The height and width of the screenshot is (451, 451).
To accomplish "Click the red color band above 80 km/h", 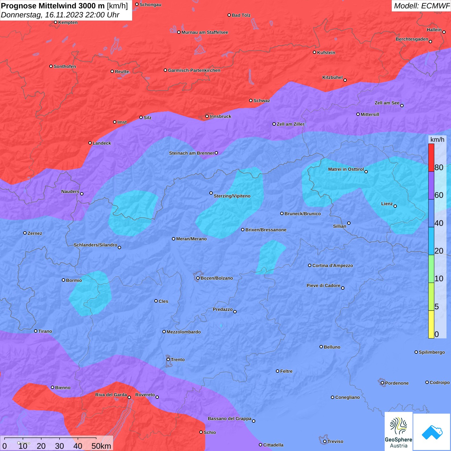I will pos(431,158).
